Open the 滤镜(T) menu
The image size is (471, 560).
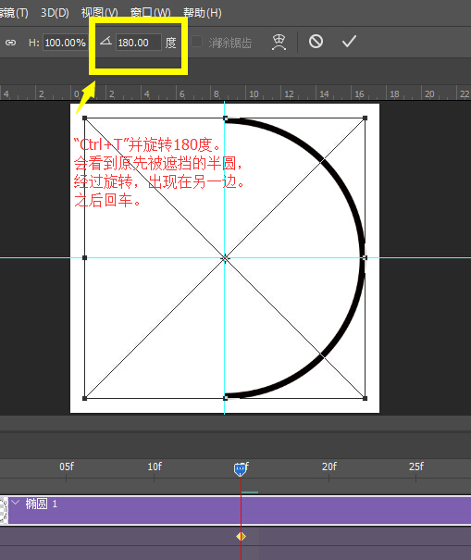coord(14,13)
